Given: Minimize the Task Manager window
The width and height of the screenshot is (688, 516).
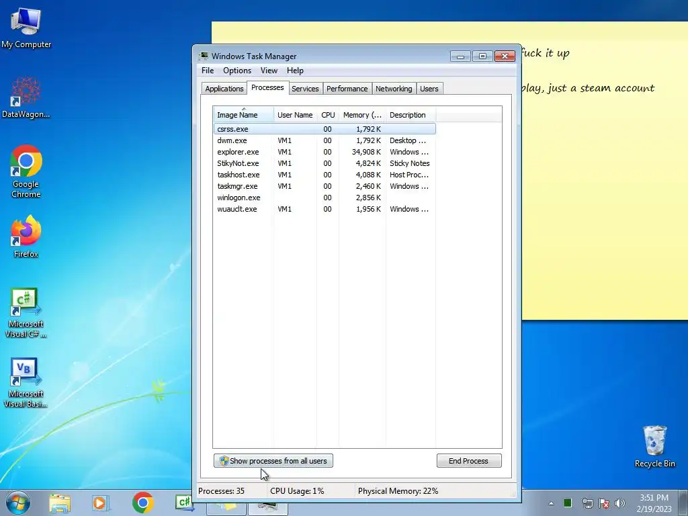Looking at the screenshot, I should (x=460, y=56).
